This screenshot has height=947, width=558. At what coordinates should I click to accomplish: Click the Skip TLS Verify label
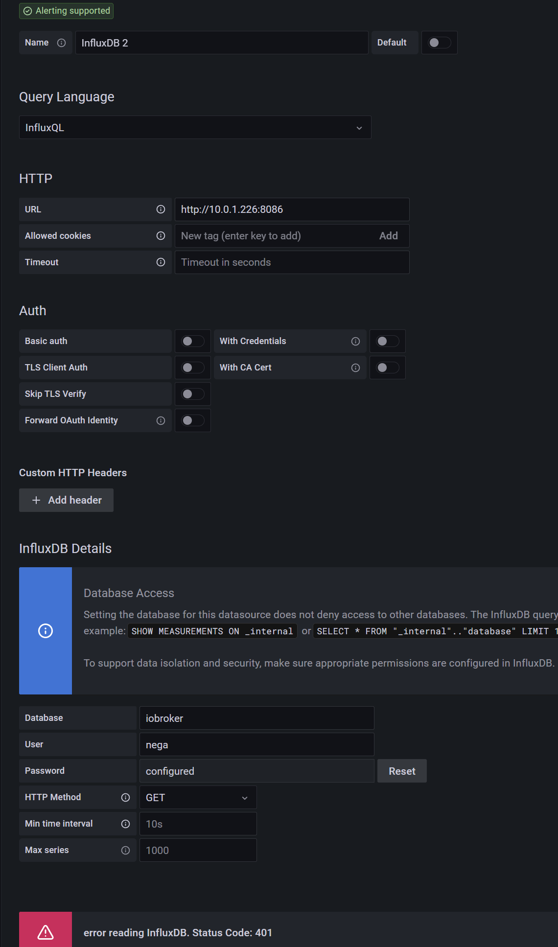55,394
